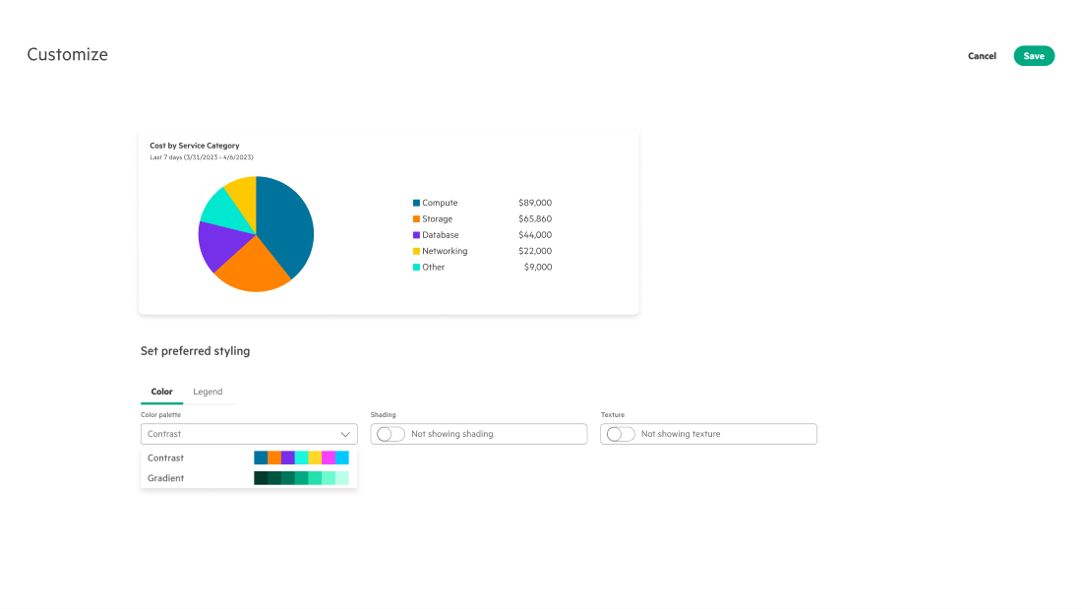Click the Contrast palette color strip
The image size is (1082, 609).
pyautogui.click(x=301, y=457)
